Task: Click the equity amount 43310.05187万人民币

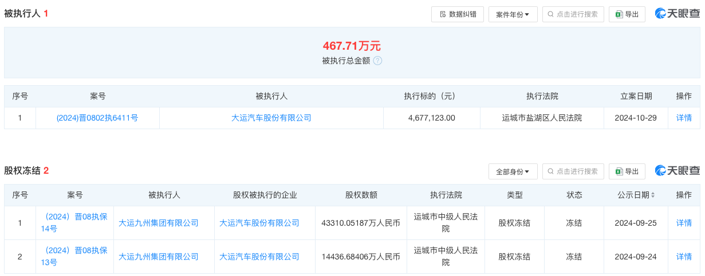Action: 361,223
